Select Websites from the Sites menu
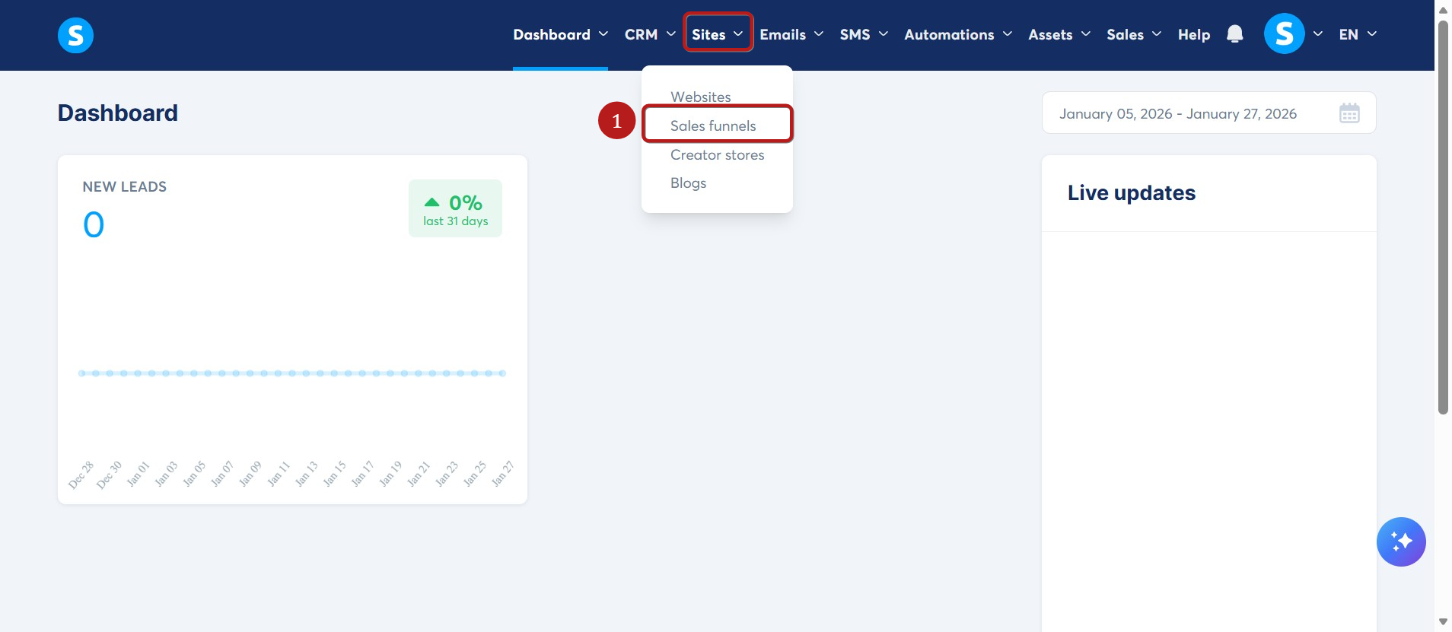Viewport: 1452px width, 632px height. coord(700,97)
